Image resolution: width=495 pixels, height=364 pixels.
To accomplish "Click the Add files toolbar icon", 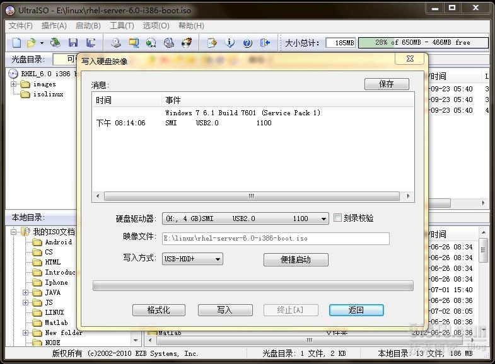I will (x=212, y=42).
